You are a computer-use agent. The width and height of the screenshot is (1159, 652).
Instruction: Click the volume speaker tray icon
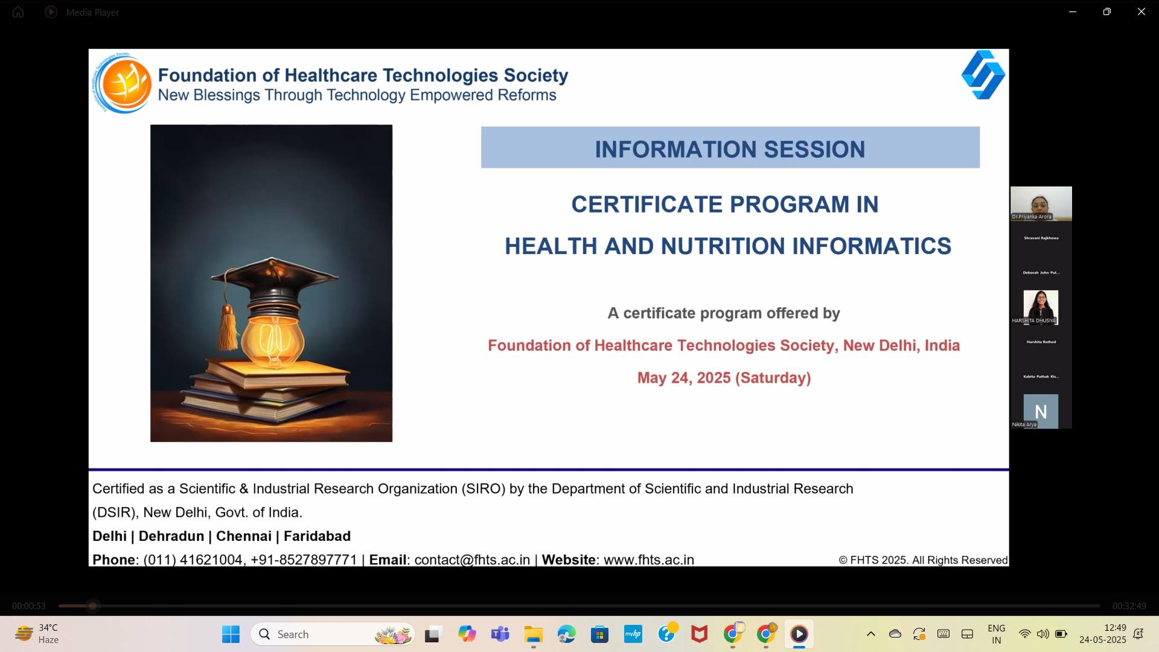[1043, 634]
